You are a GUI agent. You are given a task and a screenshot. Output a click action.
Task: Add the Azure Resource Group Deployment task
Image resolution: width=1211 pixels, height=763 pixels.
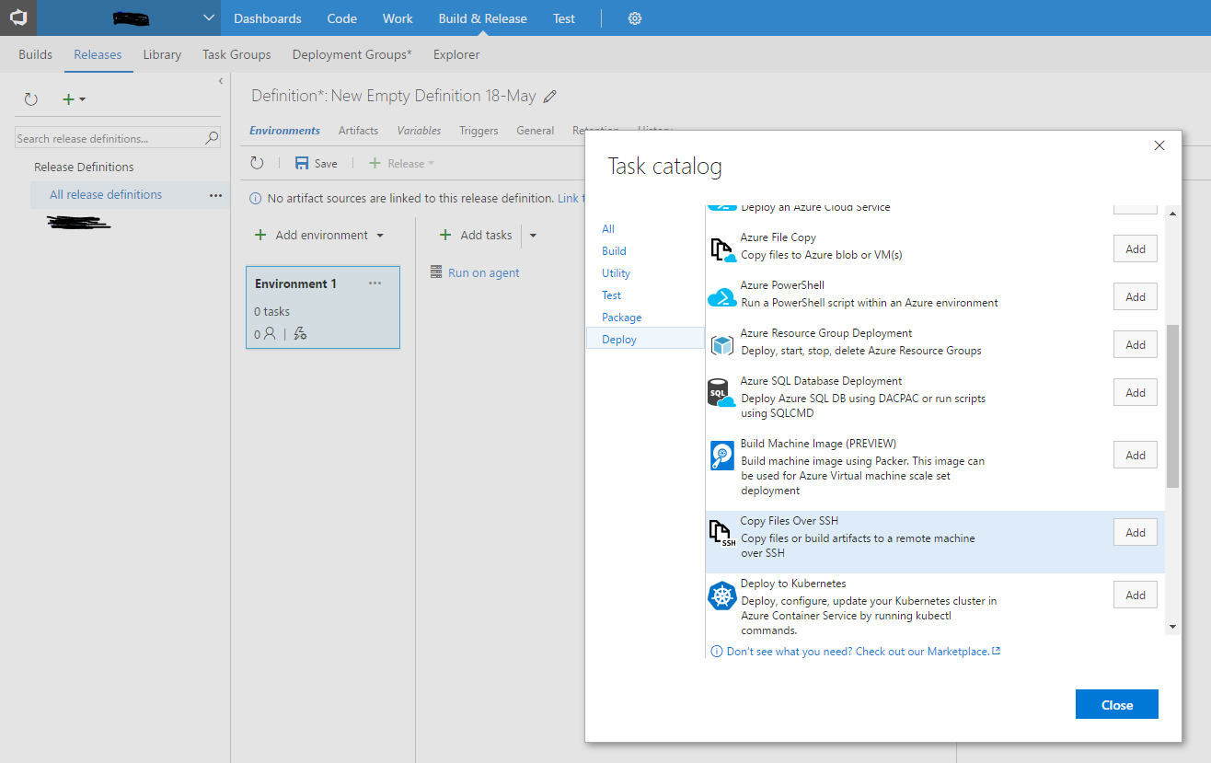(x=1136, y=344)
